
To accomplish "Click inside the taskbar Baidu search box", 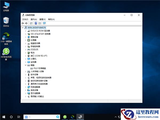I will (42, 117).
